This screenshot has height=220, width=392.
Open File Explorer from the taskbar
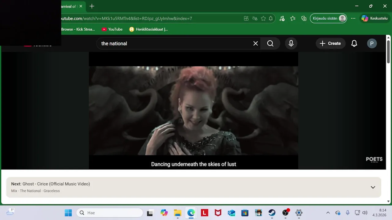pyautogui.click(x=178, y=213)
